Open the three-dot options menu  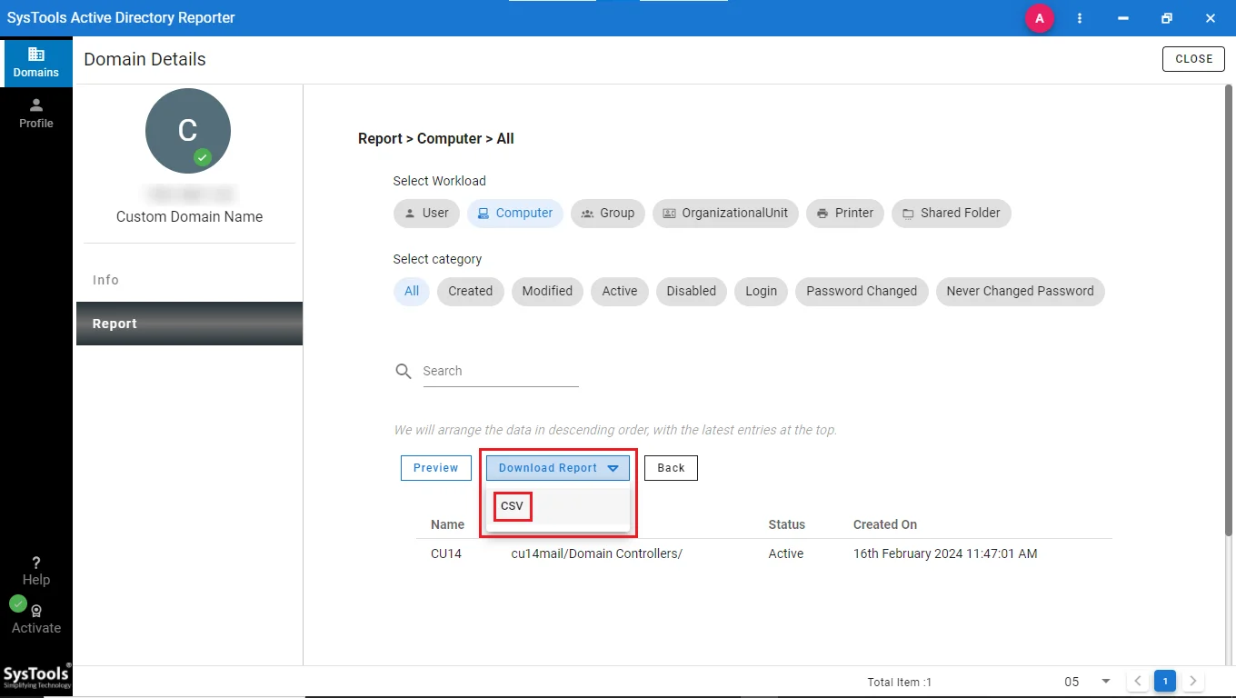(x=1080, y=18)
